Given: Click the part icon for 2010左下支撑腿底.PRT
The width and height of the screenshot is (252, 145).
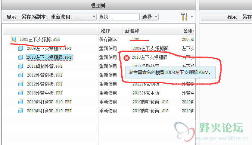Looking at the screenshot, I should click(x=21, y=57).
